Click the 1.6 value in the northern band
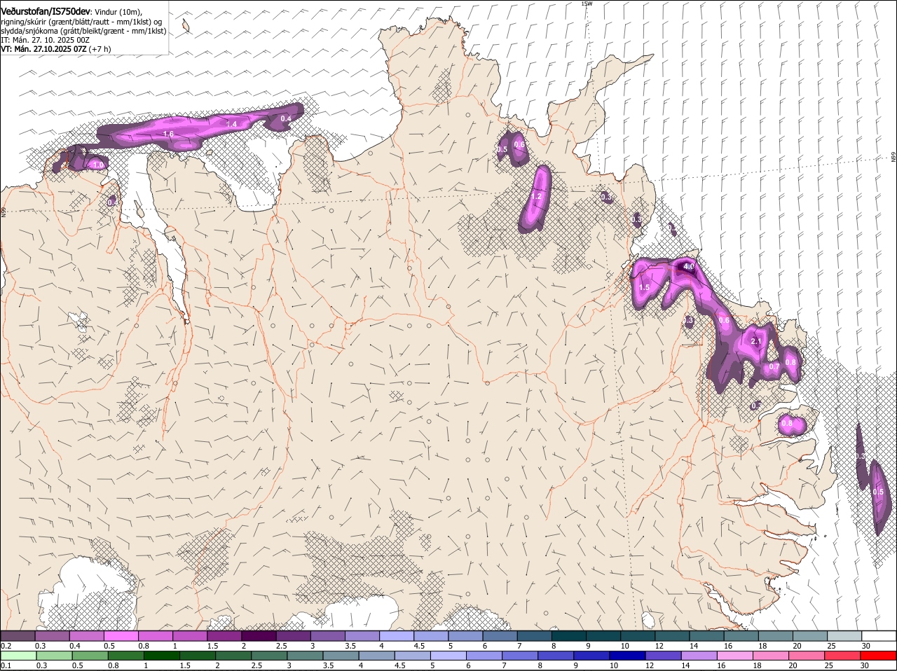This screenshot has width=897, height=671. [x=168, y=134]
